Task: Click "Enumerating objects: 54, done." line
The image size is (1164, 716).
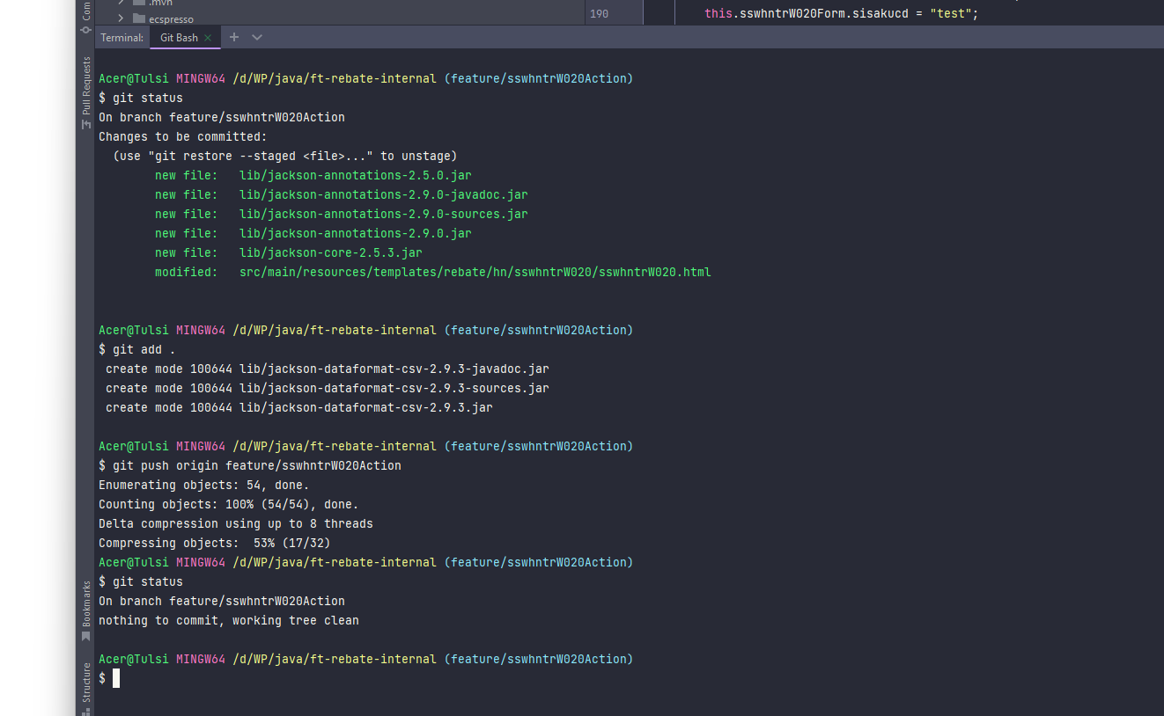Action: tap(204, 485)
